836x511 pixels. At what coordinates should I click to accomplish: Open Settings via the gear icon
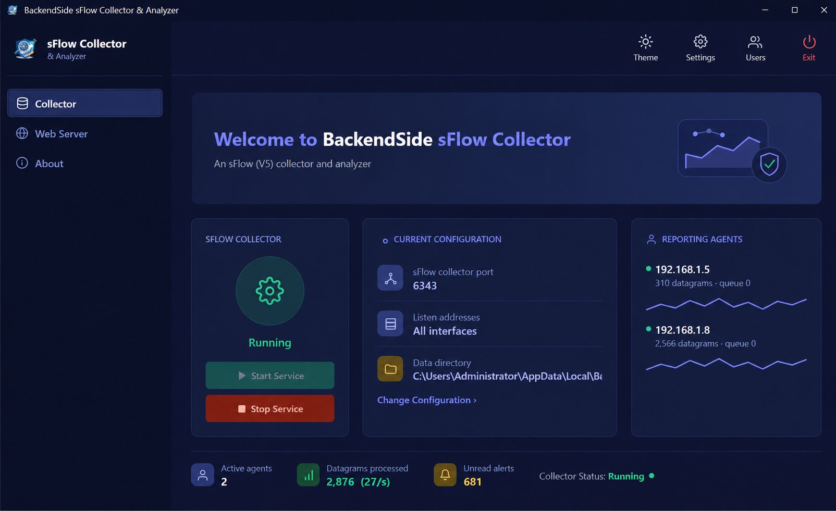(700, 42)
